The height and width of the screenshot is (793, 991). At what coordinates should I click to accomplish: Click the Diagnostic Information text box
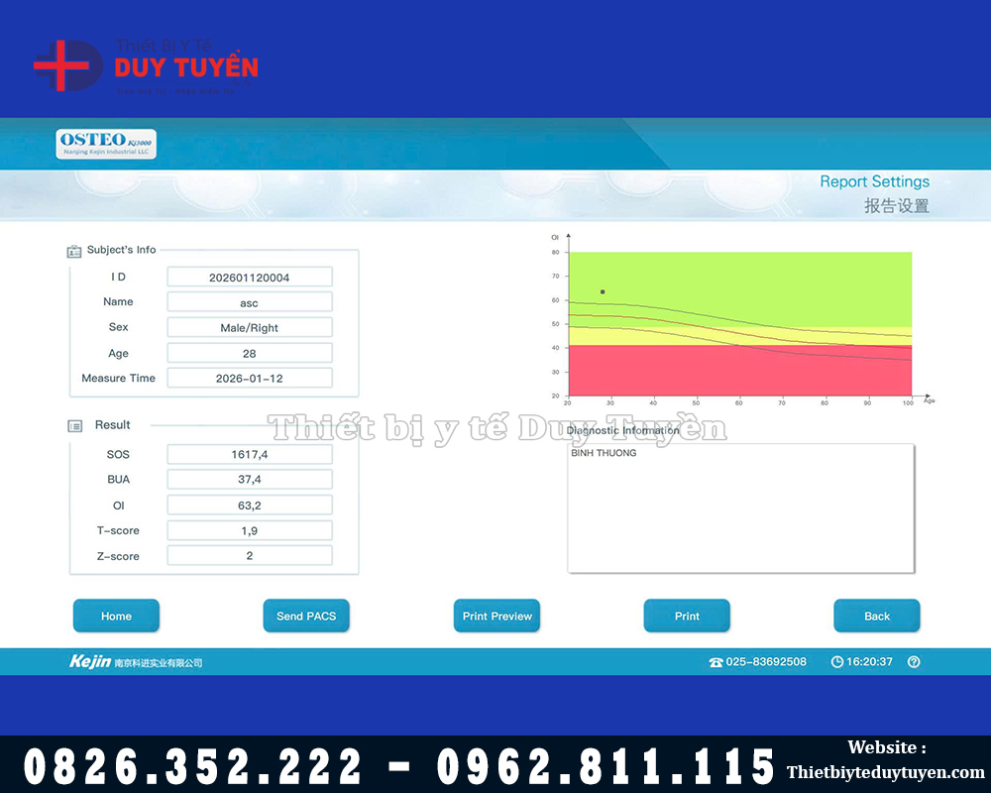tap(739, 508)
